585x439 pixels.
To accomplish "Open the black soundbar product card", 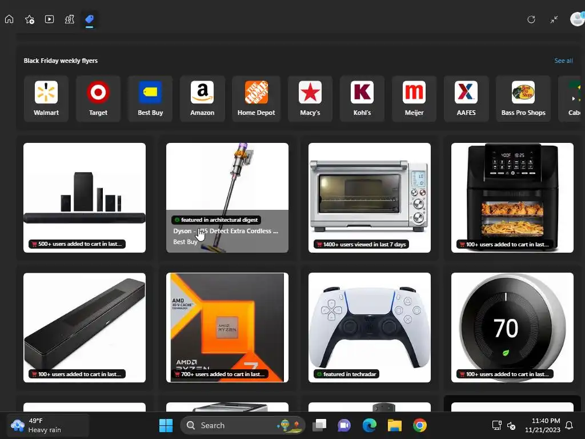I will pyautogui.click(x=85, y=328).
